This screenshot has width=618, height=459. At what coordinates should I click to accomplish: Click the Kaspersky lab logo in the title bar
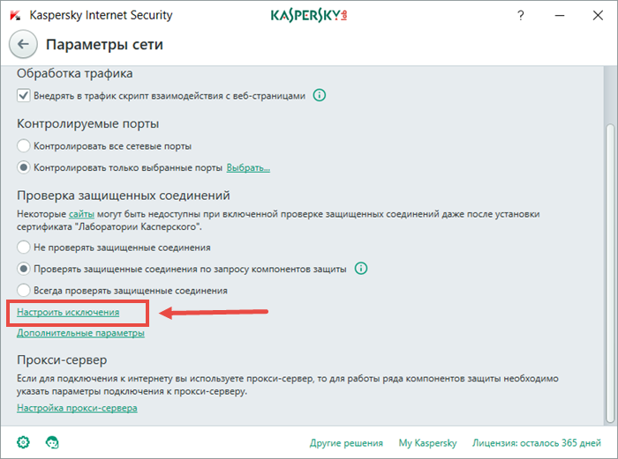pyautogui.click(x=309, y=16)
